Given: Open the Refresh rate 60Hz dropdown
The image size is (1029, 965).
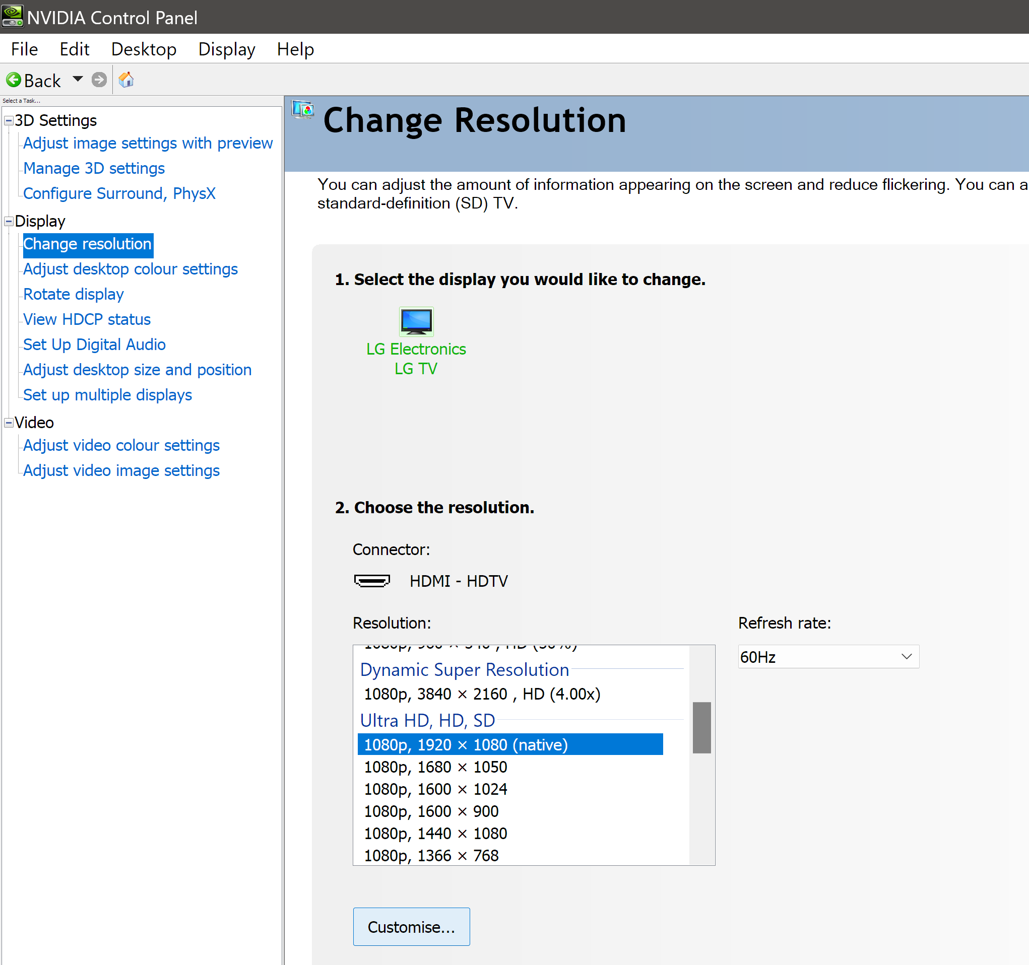Looking at the screenshot, I should click(x=828, y=657).
